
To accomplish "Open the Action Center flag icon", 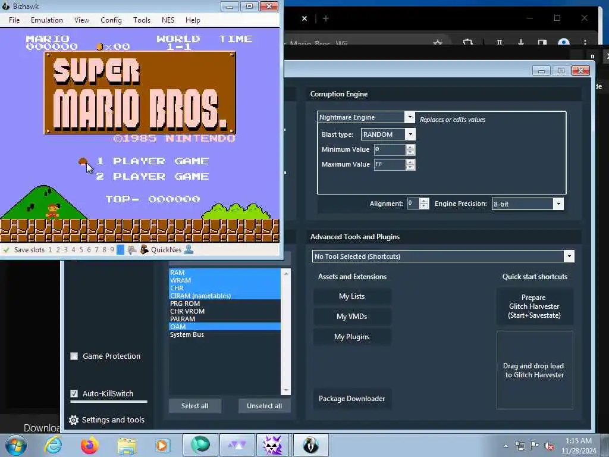I will click(535, 446).
